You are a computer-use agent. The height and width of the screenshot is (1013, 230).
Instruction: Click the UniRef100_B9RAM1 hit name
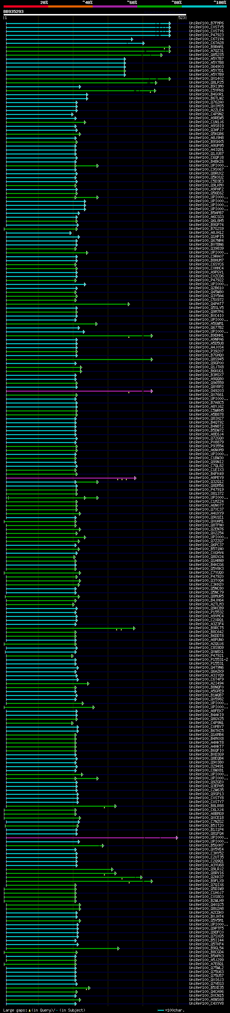[206, 47]
